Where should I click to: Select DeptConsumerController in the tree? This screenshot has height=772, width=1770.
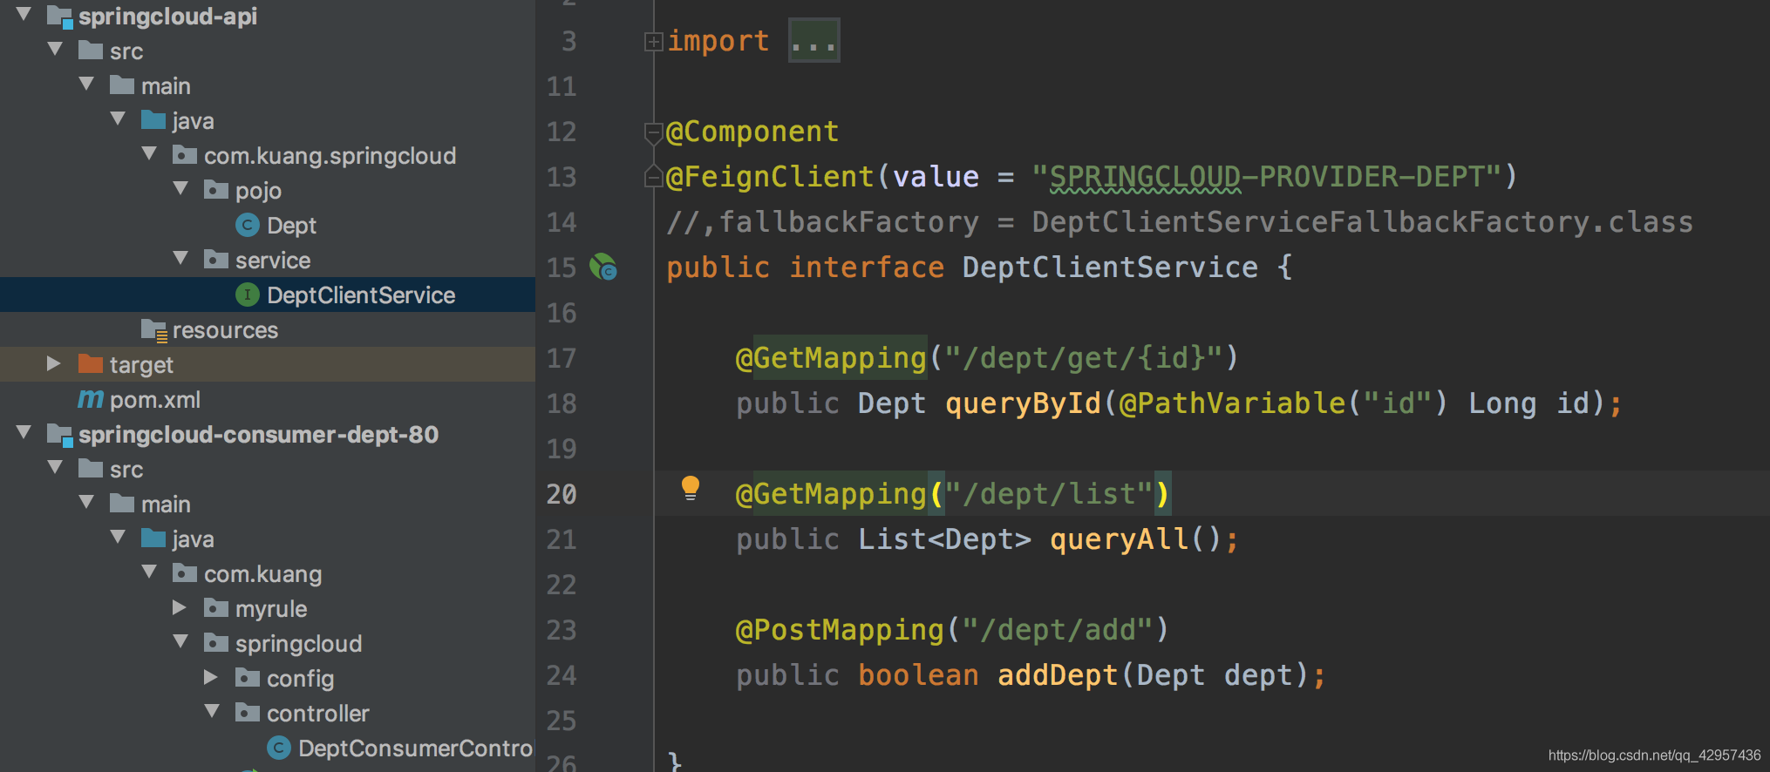(x=415, y=748)
